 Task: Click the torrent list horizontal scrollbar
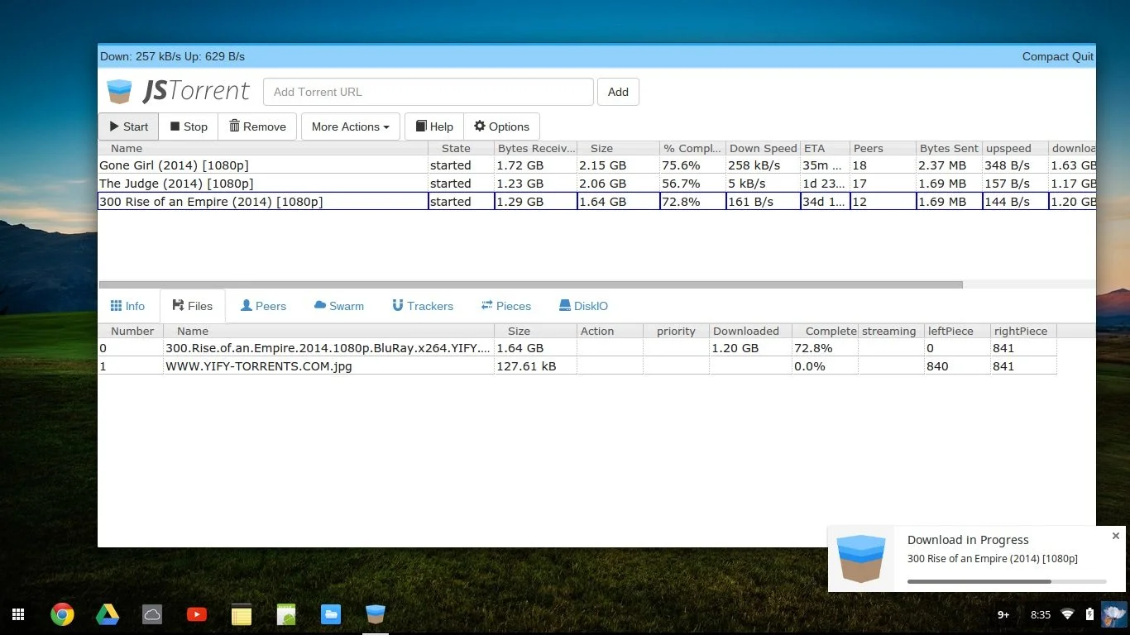(x=530, y=284)
